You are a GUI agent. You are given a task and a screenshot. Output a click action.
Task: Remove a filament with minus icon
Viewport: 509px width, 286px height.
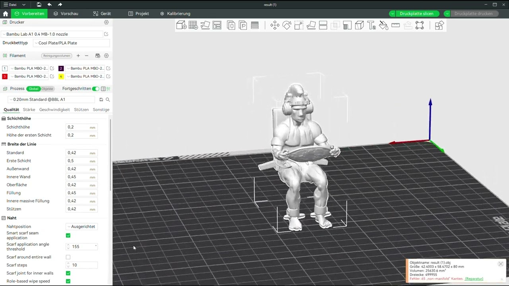coord(87,56)
